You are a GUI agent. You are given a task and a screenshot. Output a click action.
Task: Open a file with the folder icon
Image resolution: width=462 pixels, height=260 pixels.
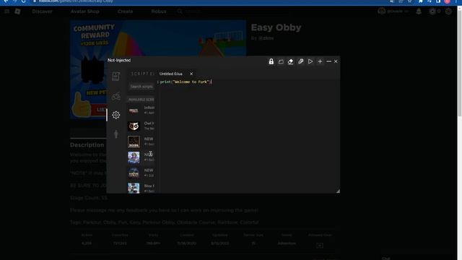[281, 61]
